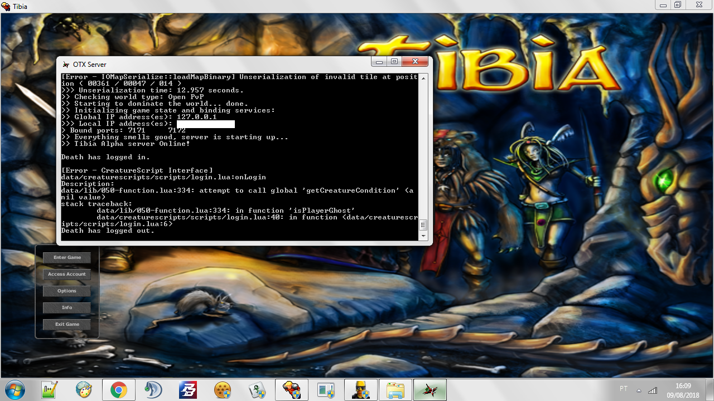
Task: Click 'Global IP address(es): 127.0.0.1' line
Action: point(139,117)
